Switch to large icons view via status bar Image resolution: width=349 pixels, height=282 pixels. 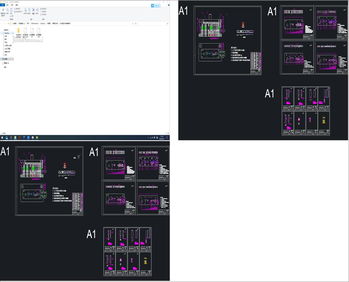pyautogui.click(x=168, y=133)
